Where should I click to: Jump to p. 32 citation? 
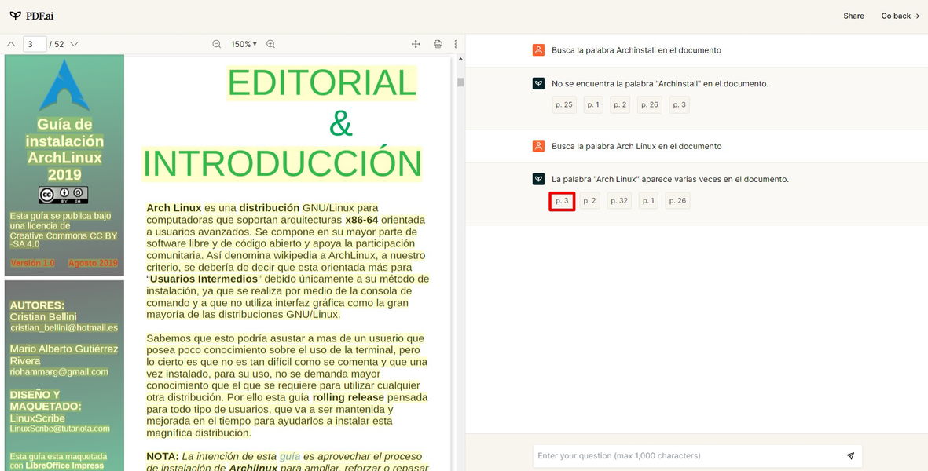click(x=619, y=201)
